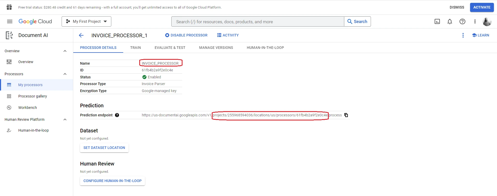Viewport: 497px width, 196px height.
Task: Click the Invoice Parser processor type value
Action: (154, 84)
